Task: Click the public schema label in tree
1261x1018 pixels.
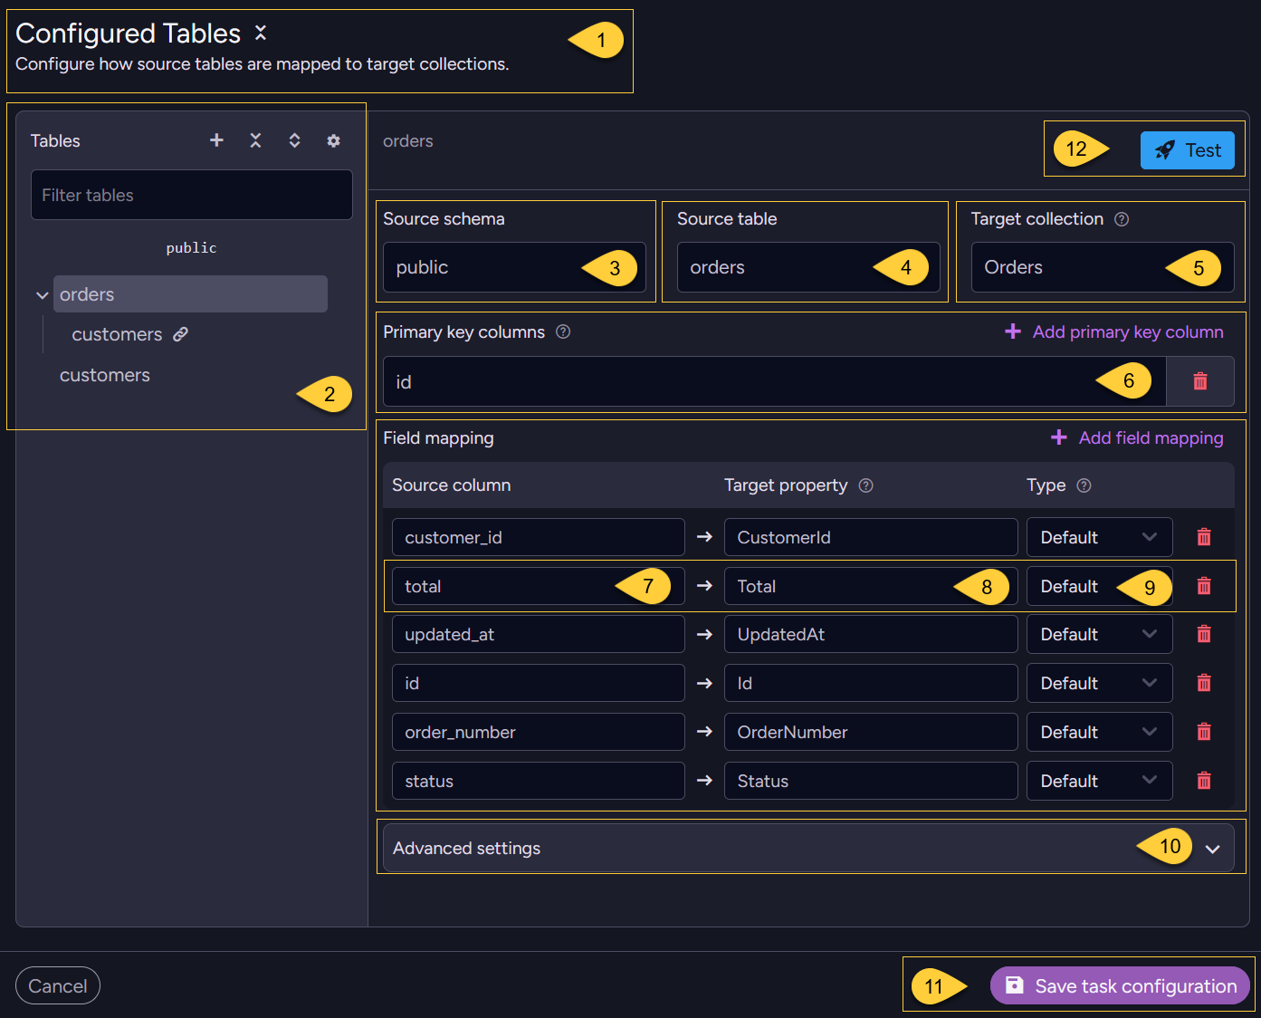Action: coord(191,248)
